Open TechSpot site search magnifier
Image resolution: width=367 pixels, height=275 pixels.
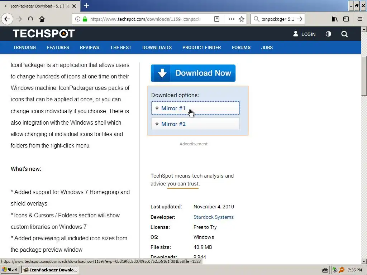pyautogui.click(x=344, y=34)
